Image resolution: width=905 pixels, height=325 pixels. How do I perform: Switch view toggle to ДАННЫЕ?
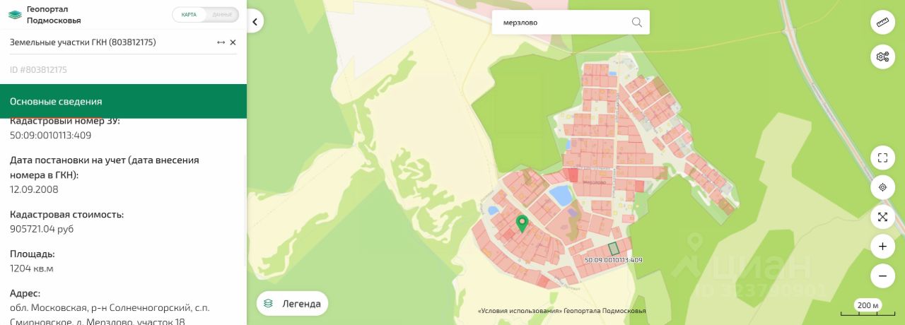coord(222,14)
